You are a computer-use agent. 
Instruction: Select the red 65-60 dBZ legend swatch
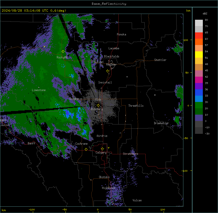[x=199, y=36]
